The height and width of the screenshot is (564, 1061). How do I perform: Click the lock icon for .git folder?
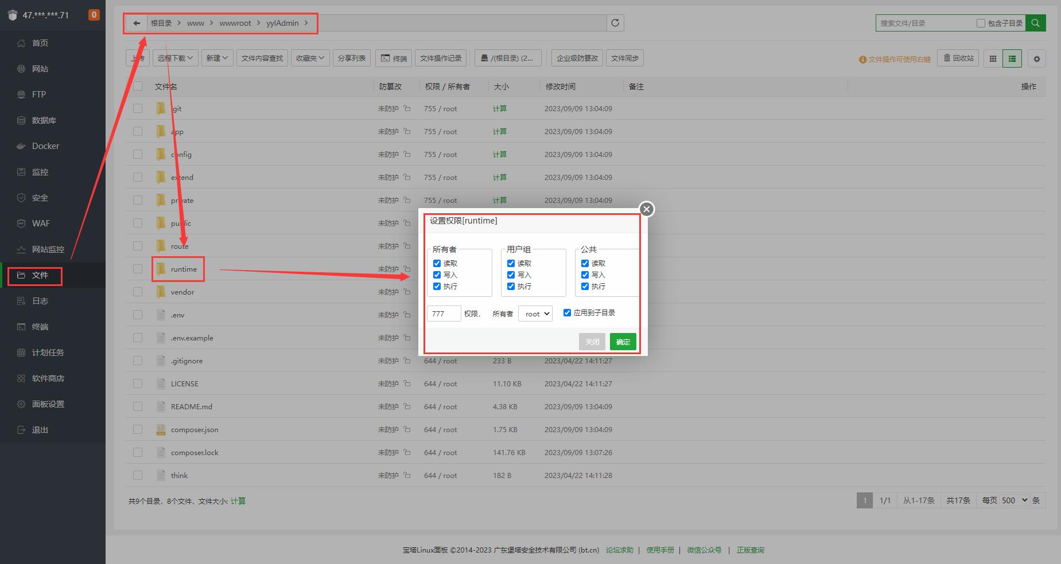407,108
